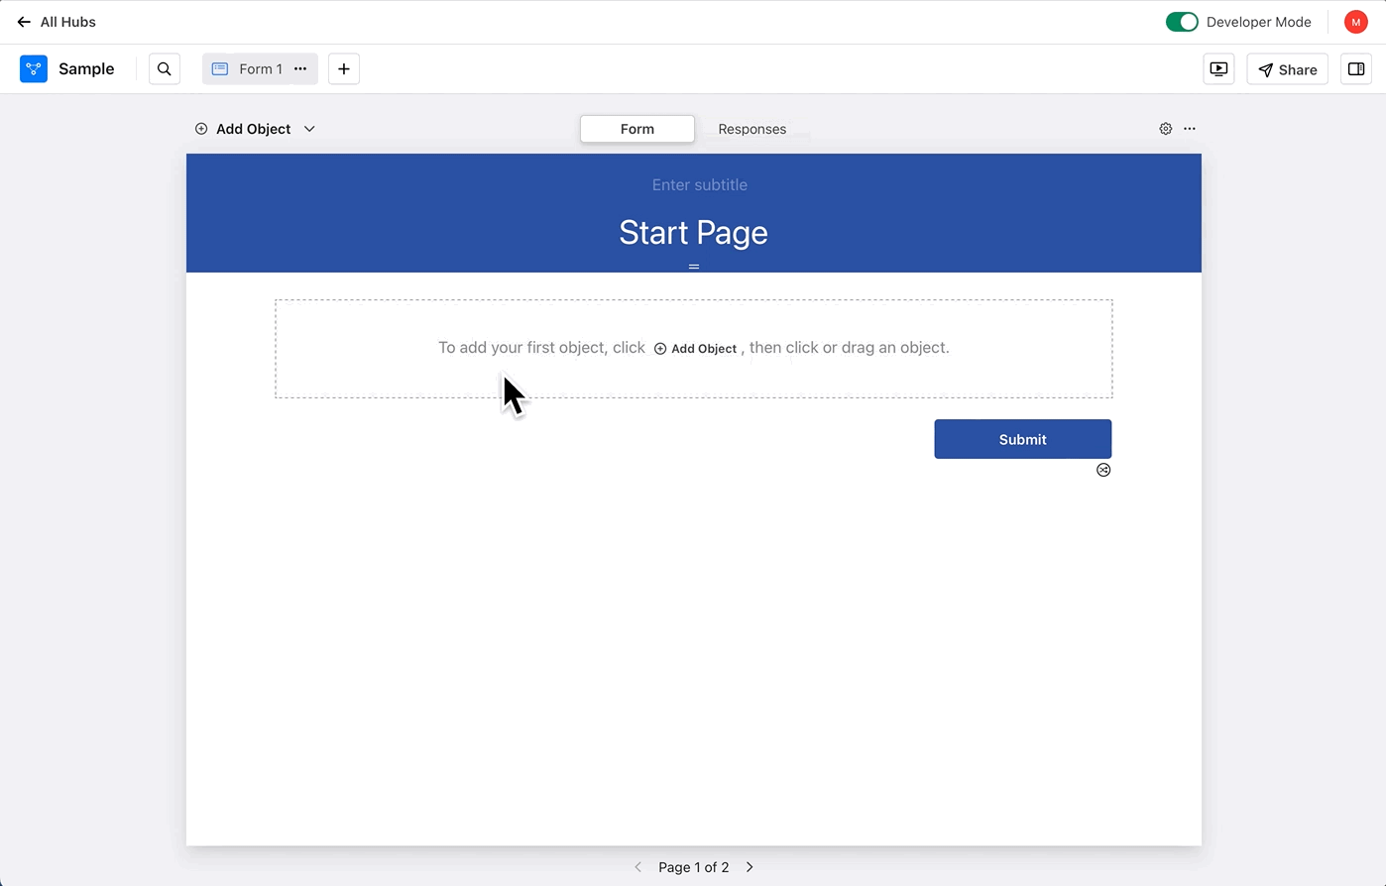Click the shuffle icon below Submit
The image size is (1386, 886).
tap(1103, 470)
